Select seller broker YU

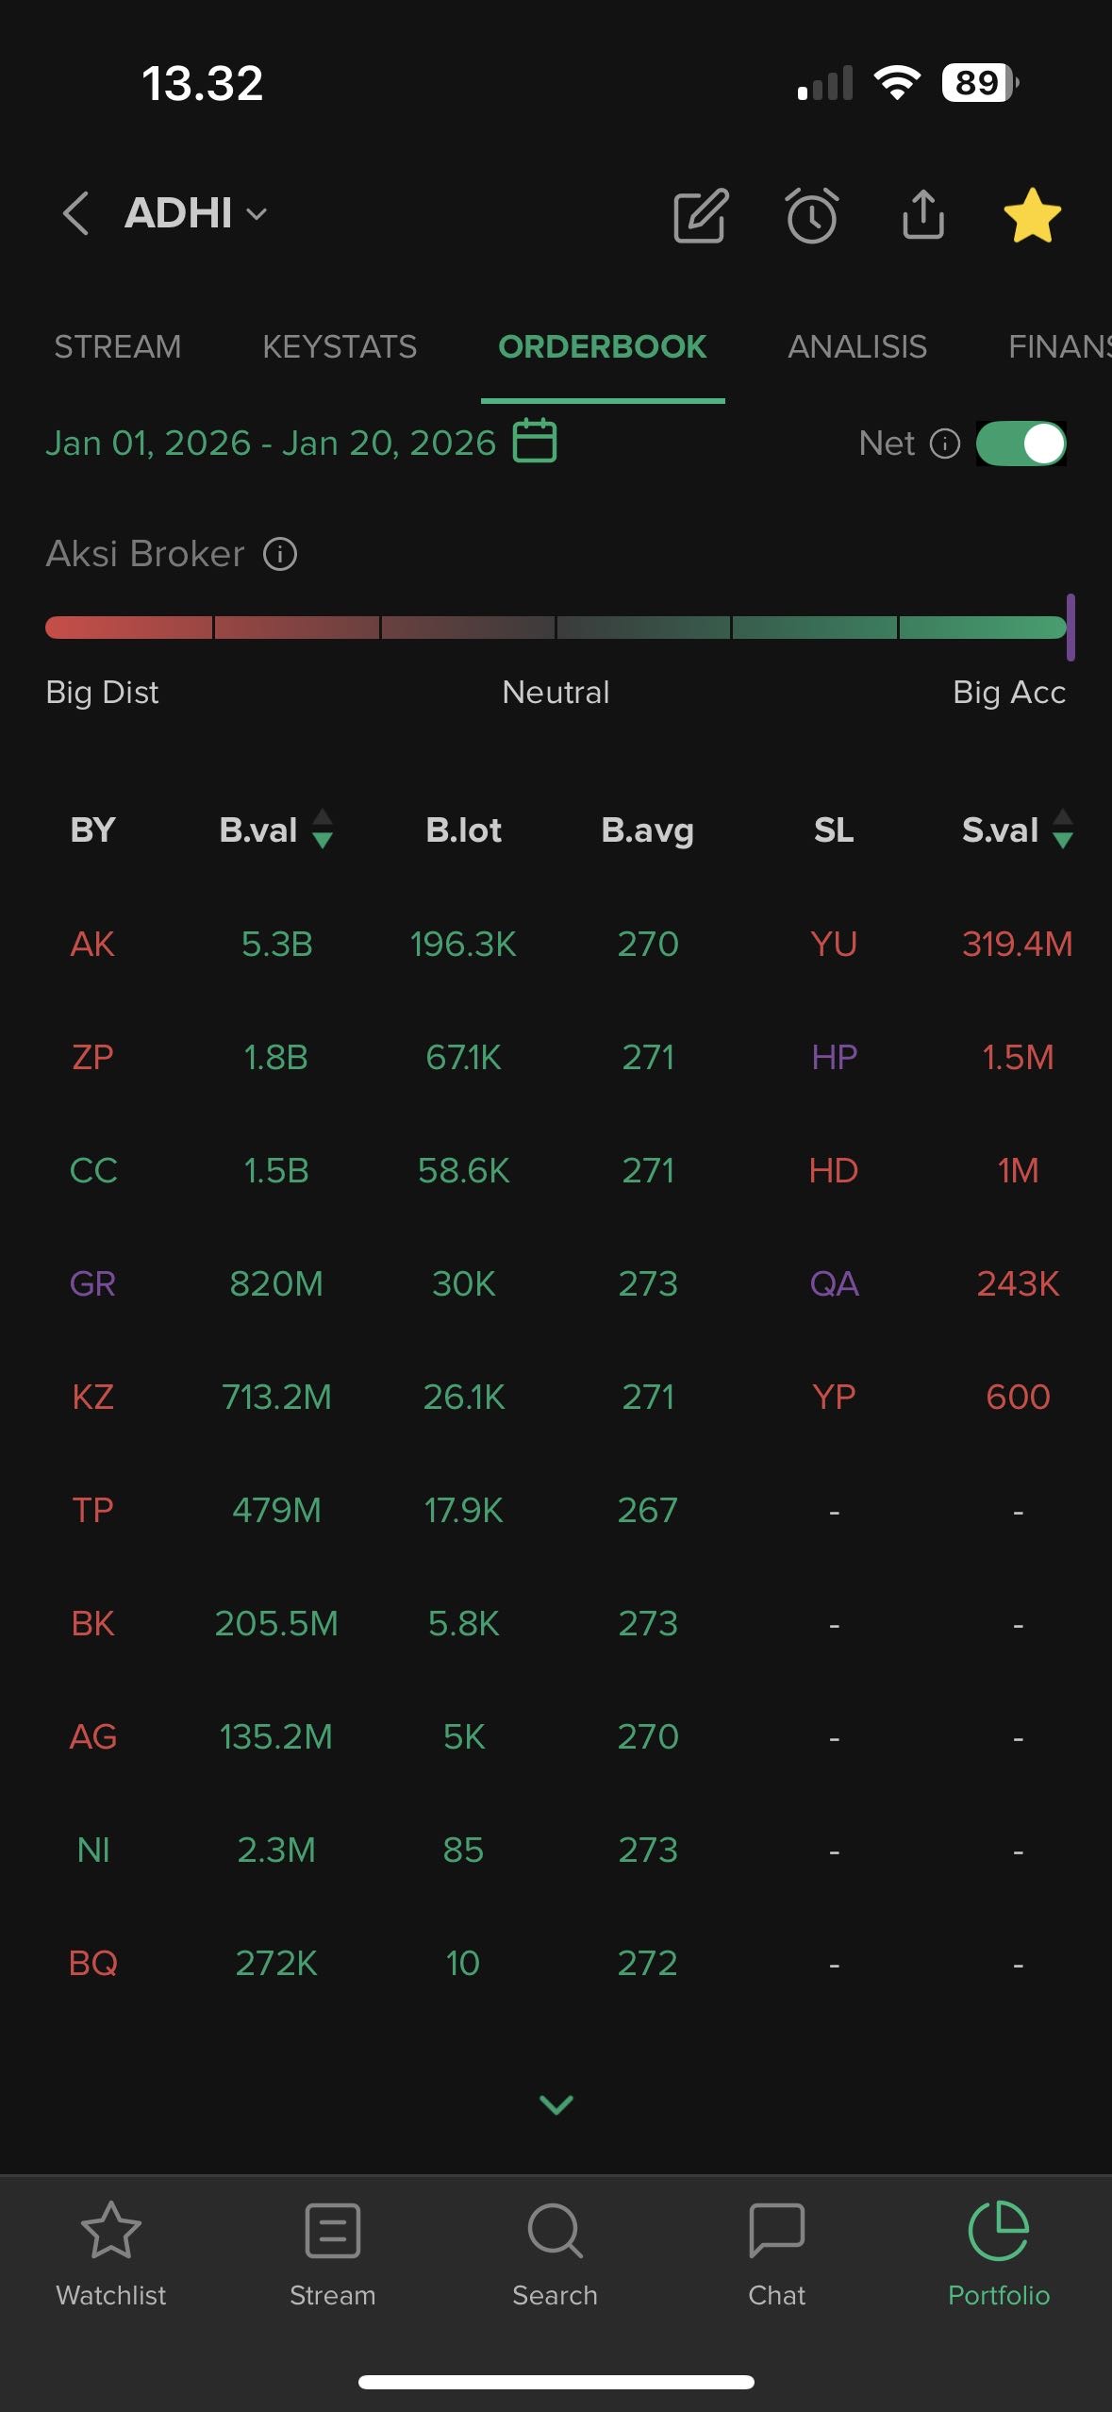coord(834,944)
